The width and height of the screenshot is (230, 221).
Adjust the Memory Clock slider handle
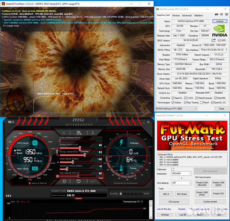coord(67,169)
